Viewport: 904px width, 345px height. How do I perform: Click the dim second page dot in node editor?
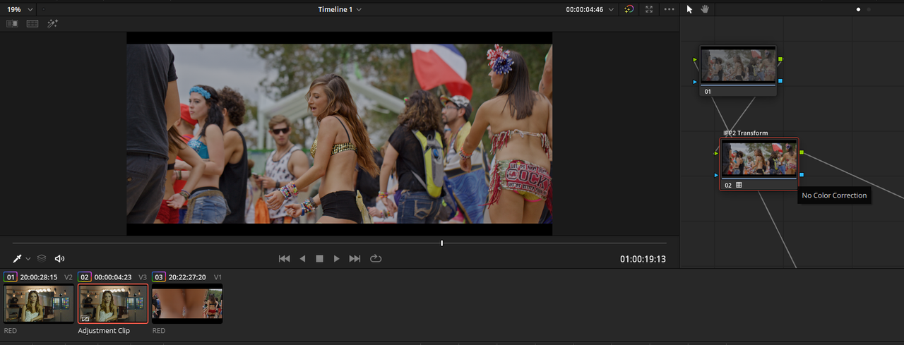(x=869, y=10)
